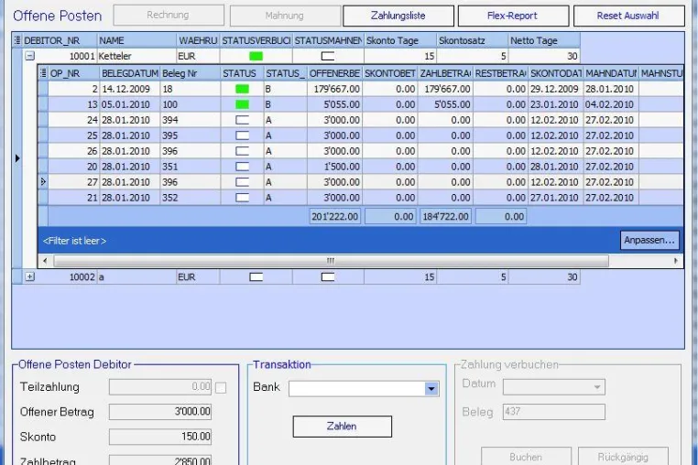698x465 pixels.
Task: Toggle status box for OP 27 row
Action: click(x=242, y=182)
